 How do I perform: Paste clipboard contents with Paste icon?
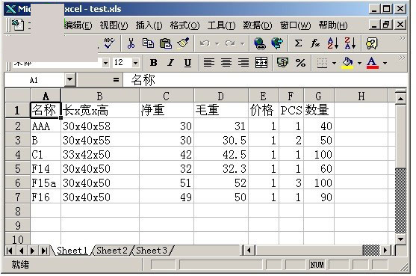coord(166,43)
